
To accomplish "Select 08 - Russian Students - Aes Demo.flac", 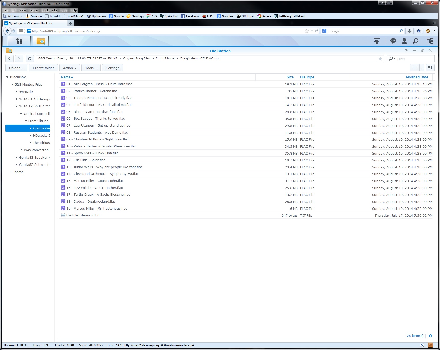I will 245,132.
